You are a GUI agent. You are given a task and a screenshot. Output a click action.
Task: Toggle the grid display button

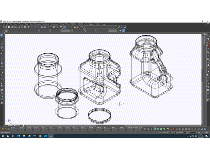point(65,27)
